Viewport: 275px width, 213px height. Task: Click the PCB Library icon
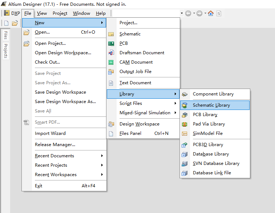tap(185, 115)
